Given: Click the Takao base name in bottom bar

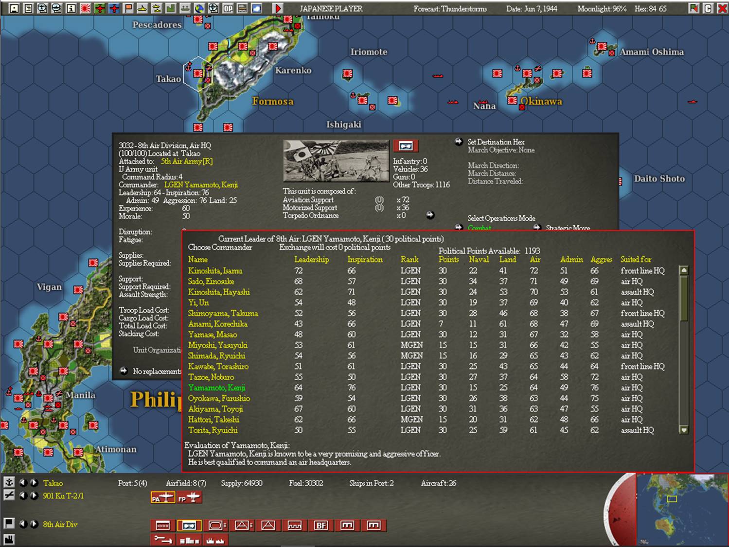Looking at the screenshot, I should pyautogui.click(x=53, y=483).
